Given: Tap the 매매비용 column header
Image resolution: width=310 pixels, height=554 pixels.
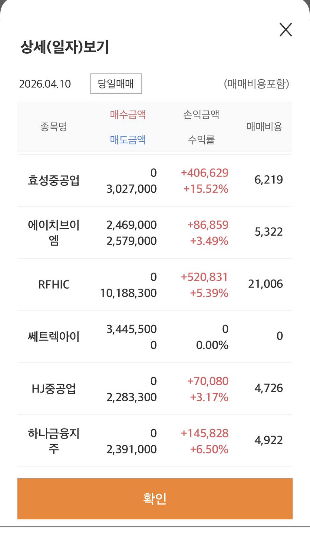Looking at the screenshot, I should pyautogui.click(x=264, y=126).
